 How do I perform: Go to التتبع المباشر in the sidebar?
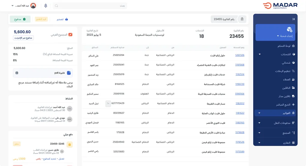[282, 105]
